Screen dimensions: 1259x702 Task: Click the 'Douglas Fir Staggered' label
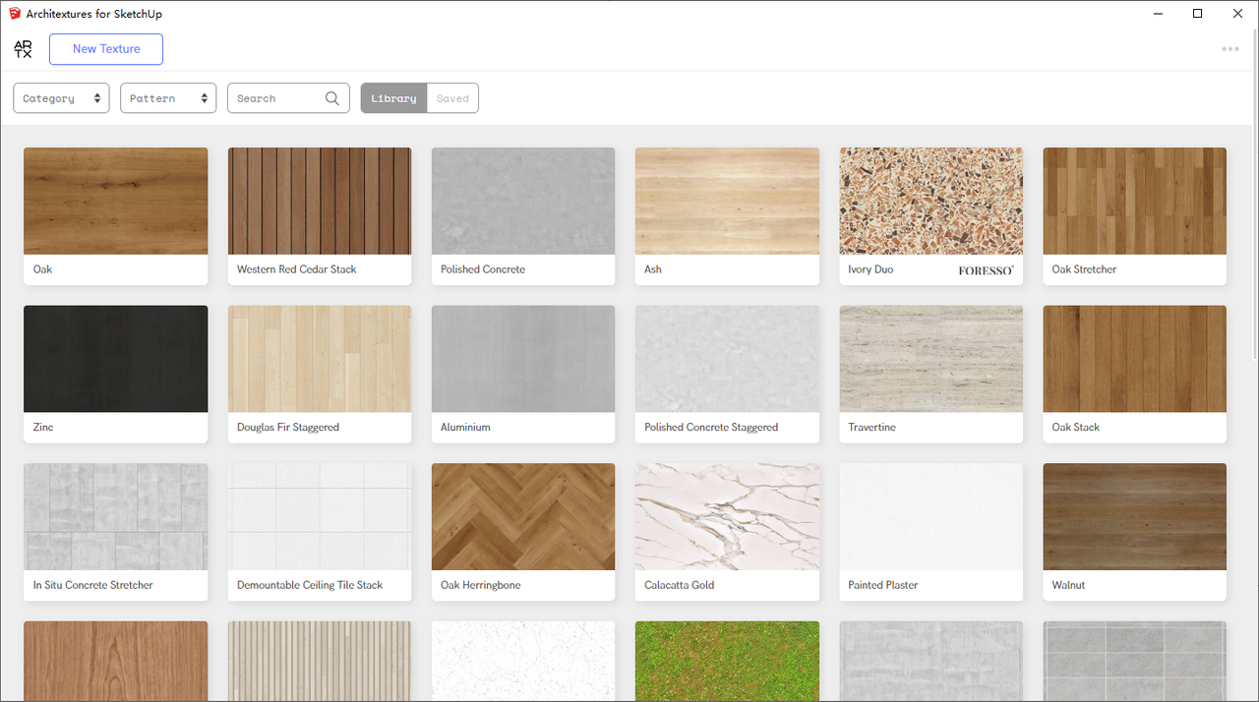(x=288, y=428)
